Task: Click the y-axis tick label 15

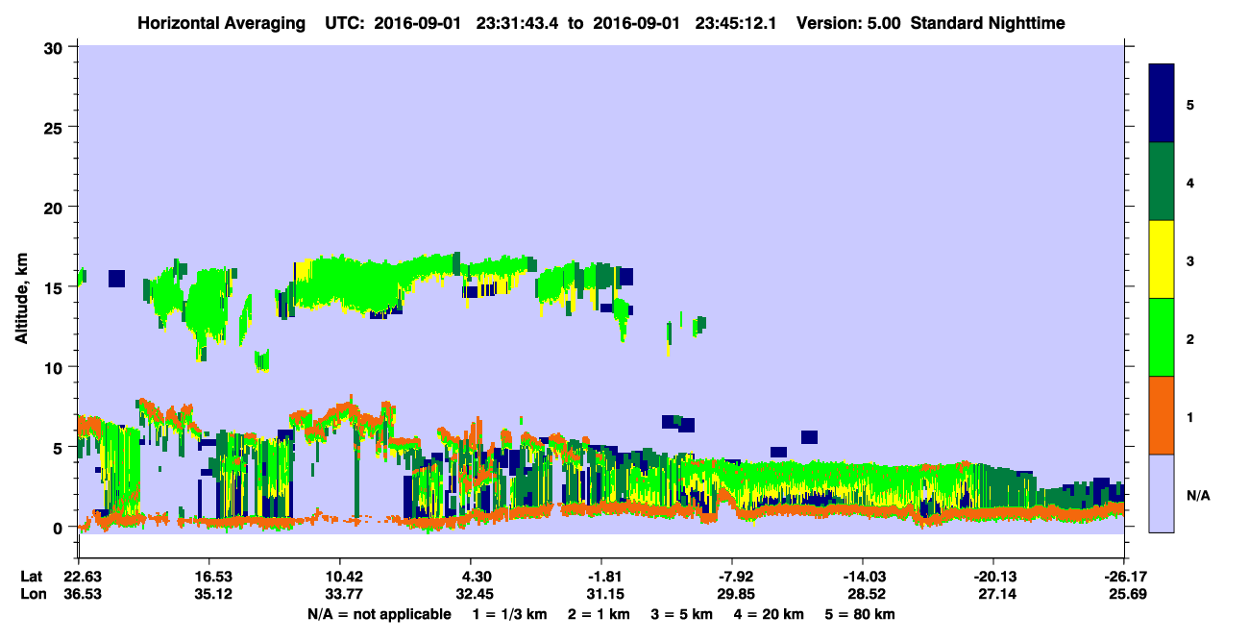Action: point(55,287)
